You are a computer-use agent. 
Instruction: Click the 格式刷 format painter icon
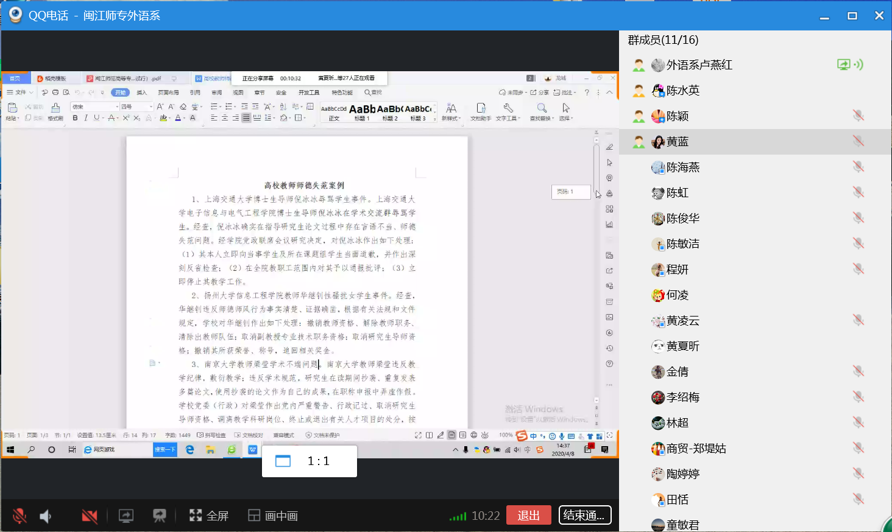click(55, 108)
